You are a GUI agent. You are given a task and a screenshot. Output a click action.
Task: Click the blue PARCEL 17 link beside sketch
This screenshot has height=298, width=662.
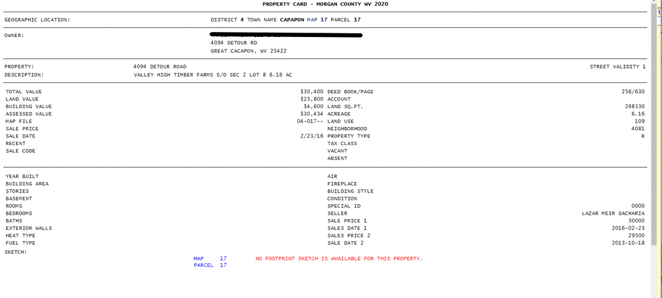(210, 265)
